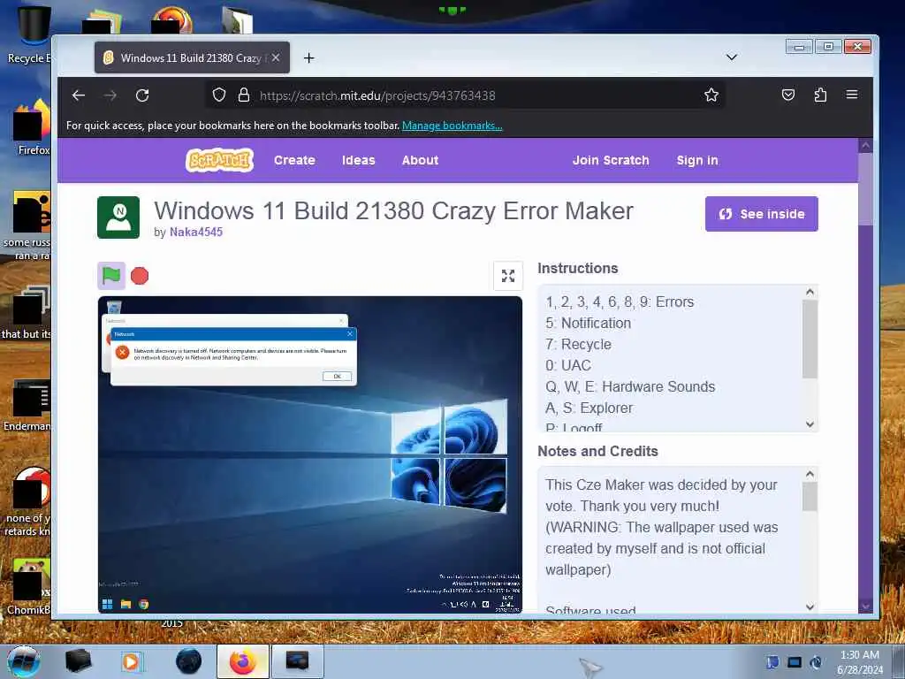
Task: Click Sign in
Action: tap(697, 161)
